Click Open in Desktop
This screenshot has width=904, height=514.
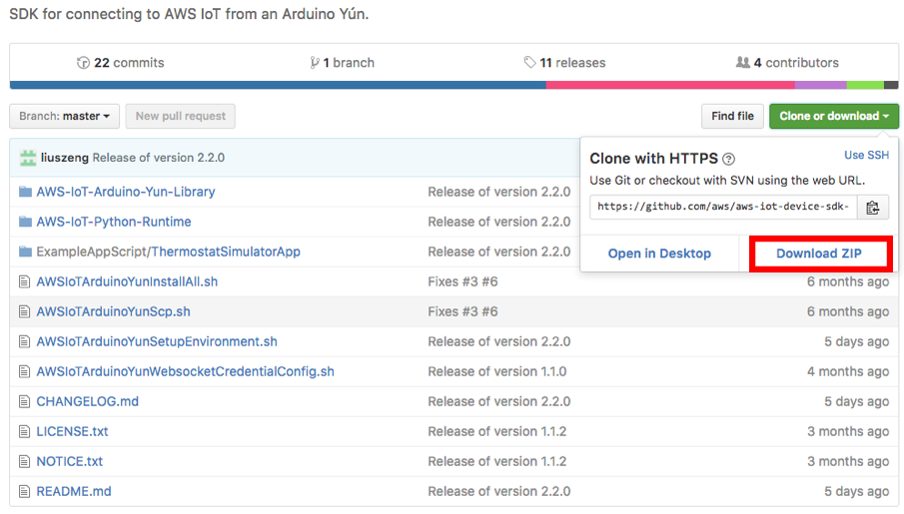coord(659,254)
